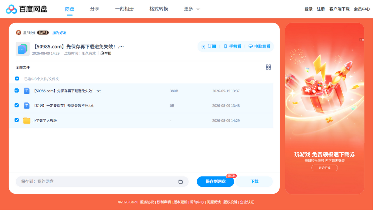Image resolution: width=373 pixels, height=210 pixels.
Task: Click the 手机看 button
Action: point(232,46)
